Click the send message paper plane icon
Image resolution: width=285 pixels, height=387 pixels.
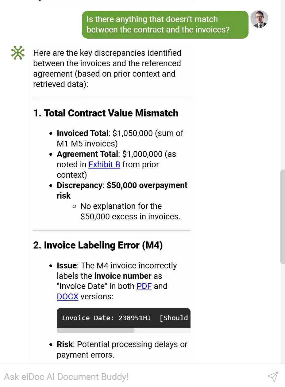click(x=272, y=377)
